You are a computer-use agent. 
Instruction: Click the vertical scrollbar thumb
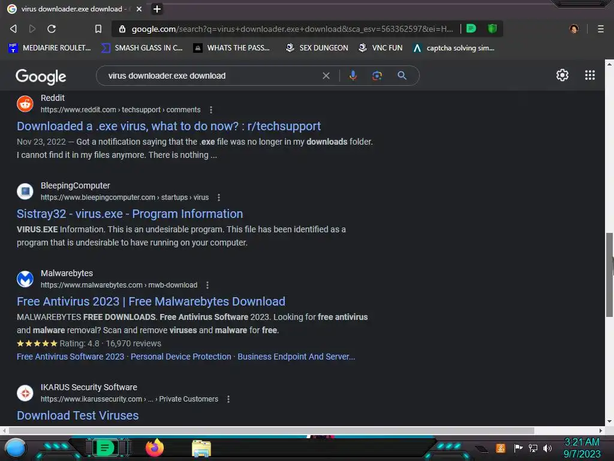609,274
